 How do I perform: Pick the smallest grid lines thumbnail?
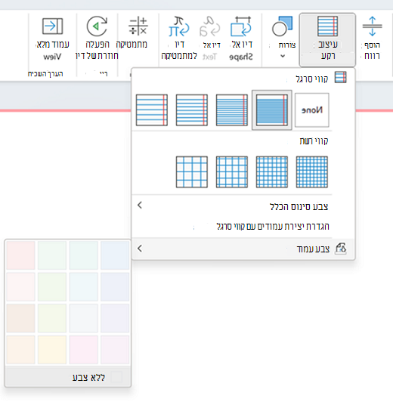(312, 172)
